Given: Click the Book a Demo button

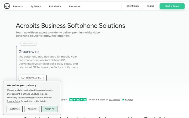Looking at the screenshot, I should [172, 6].
